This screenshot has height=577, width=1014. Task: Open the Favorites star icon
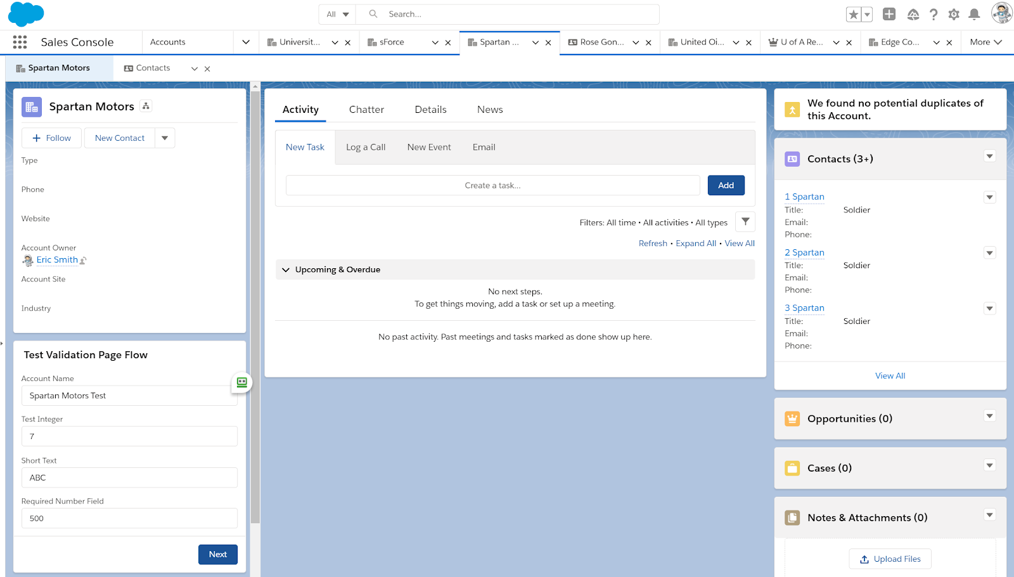coord(854,15)
